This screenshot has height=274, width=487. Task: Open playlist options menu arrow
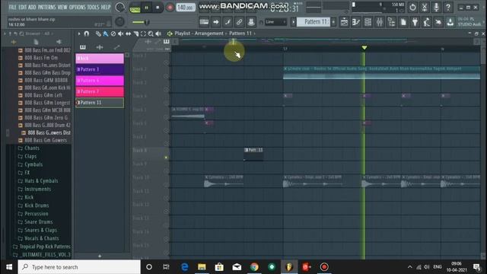coord(79,33)
